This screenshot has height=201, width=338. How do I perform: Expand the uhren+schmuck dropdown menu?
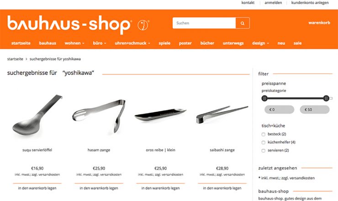click(x=132, y=43)
